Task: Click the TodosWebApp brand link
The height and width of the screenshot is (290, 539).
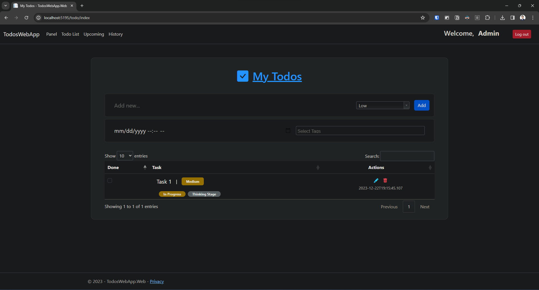Action: 21,34
